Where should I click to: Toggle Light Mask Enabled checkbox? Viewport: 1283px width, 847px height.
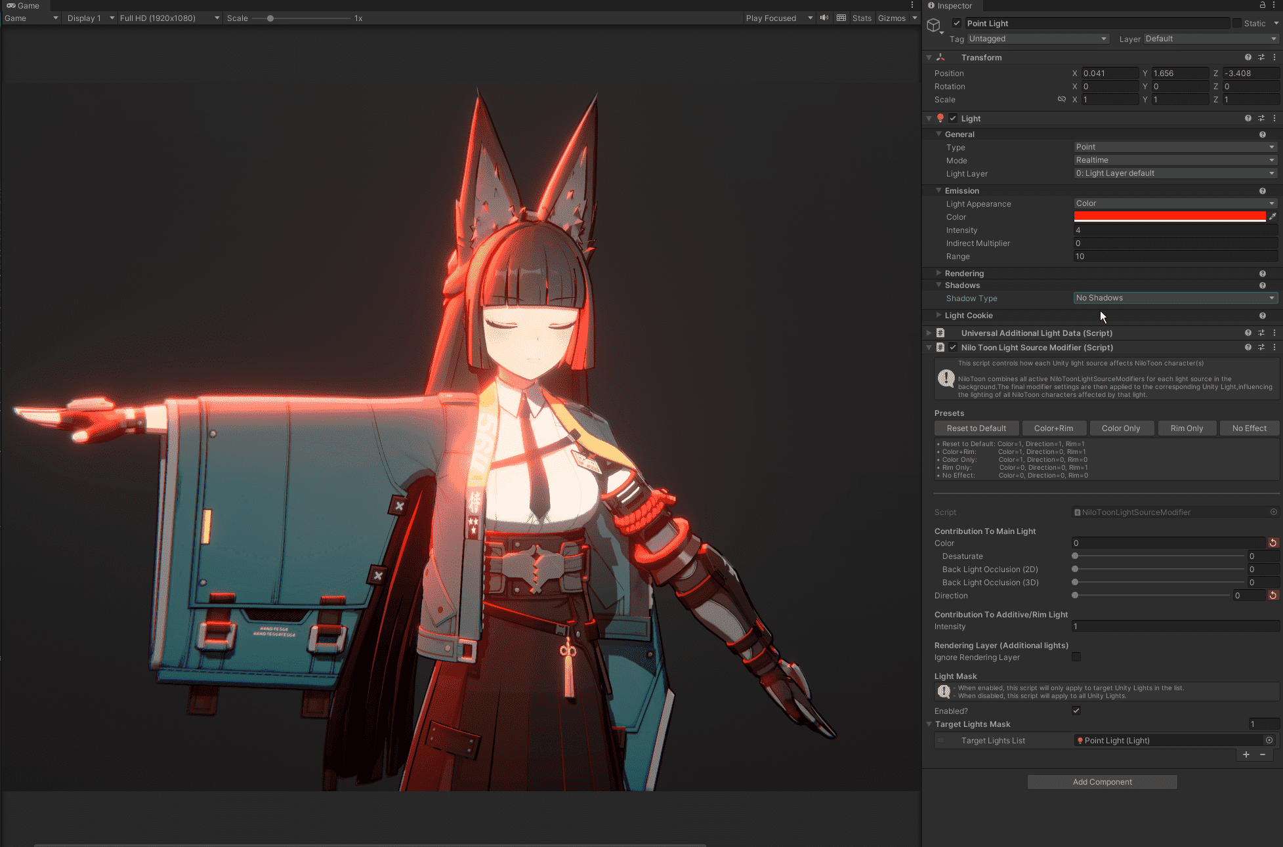pos(1076,711)
